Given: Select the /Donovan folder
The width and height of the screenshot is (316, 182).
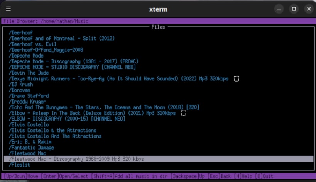Looking at the screenshot, I should (20, 90).
